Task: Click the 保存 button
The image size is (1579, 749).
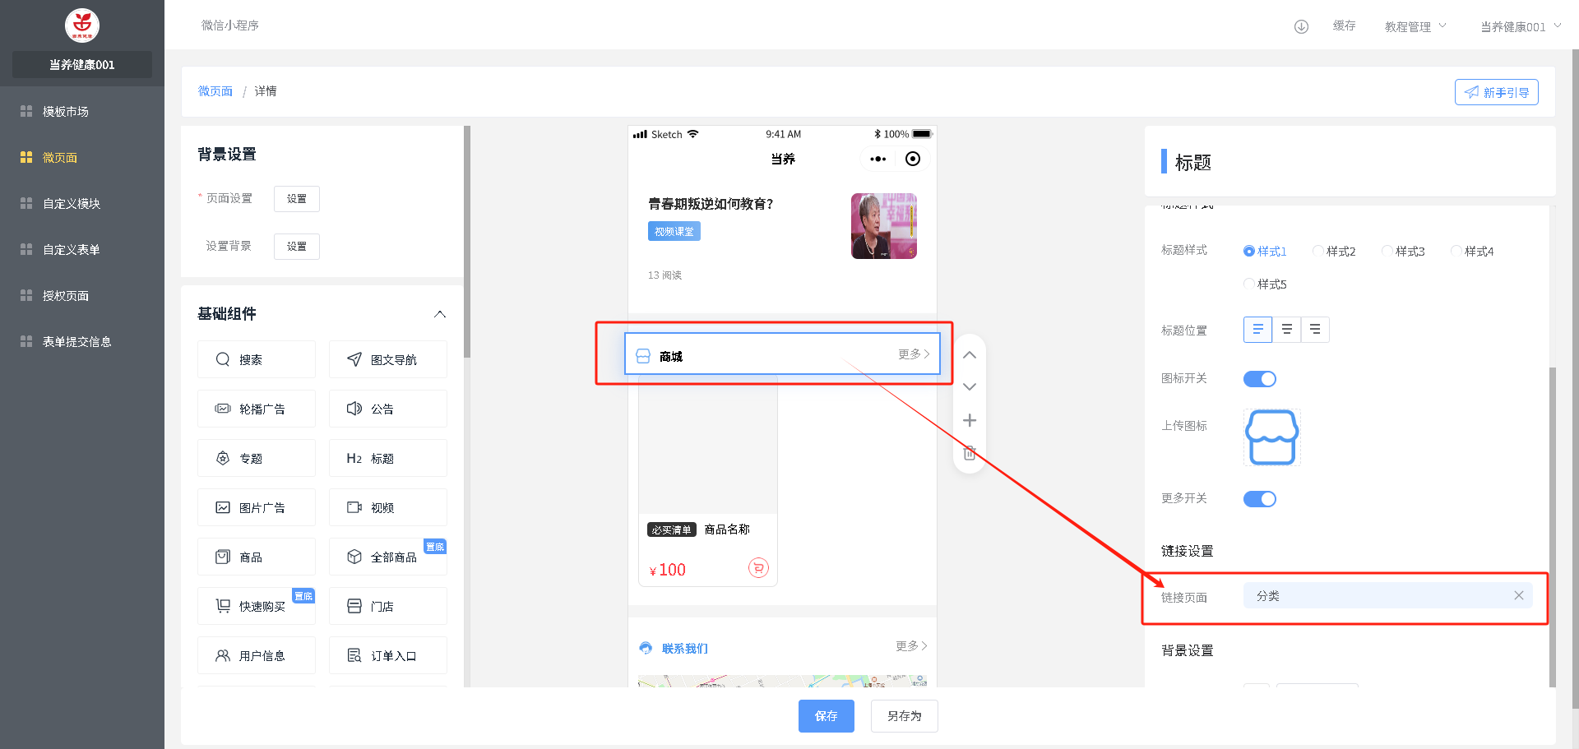Action: (x=826, y=716)
